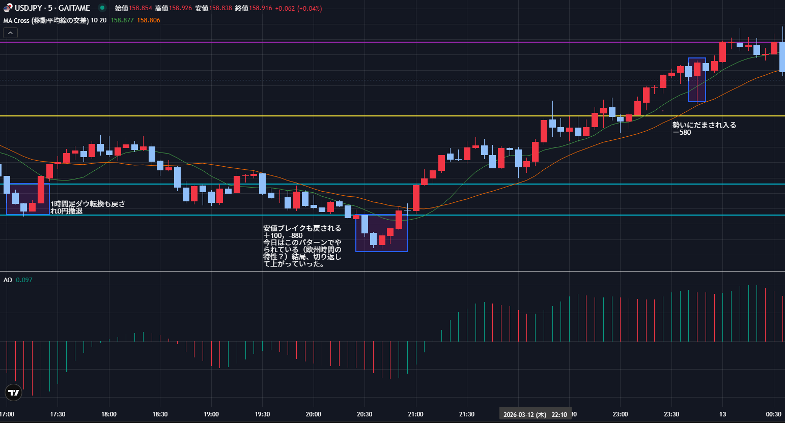785x423 pixels.
Task: Select the blue rectangle near 20:30 low
Action: [381, 251]
